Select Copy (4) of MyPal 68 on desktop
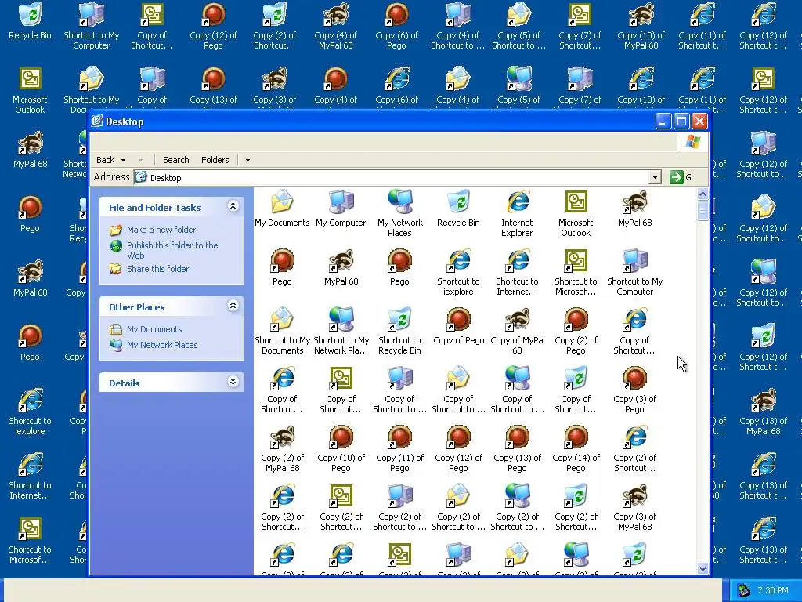This screenshot has width=802, height=602. (335, 26)
